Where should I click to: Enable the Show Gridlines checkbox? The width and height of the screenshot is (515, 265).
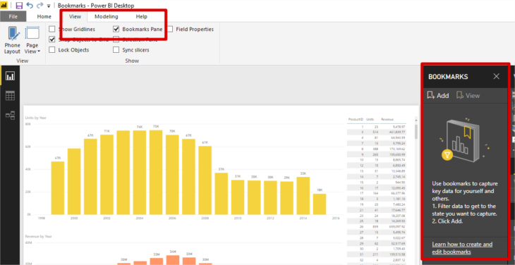click(x=52, y=29)
